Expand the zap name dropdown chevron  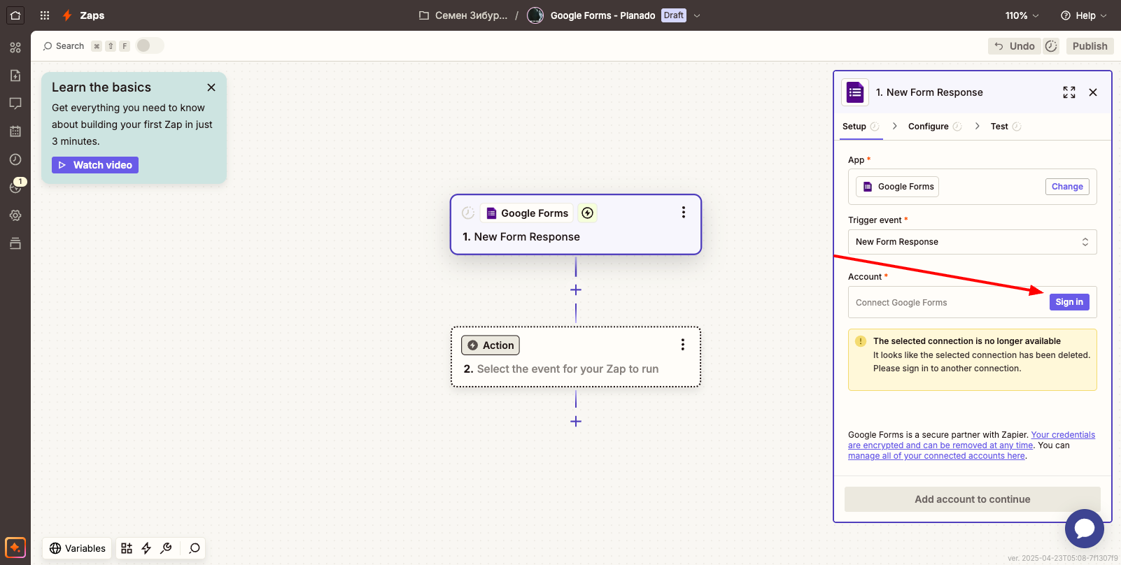pyautogui.click(x=697, y=15)
